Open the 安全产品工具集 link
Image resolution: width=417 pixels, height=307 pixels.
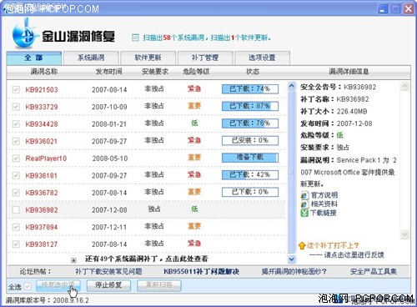pyautogui.click(x=374, y=271)
